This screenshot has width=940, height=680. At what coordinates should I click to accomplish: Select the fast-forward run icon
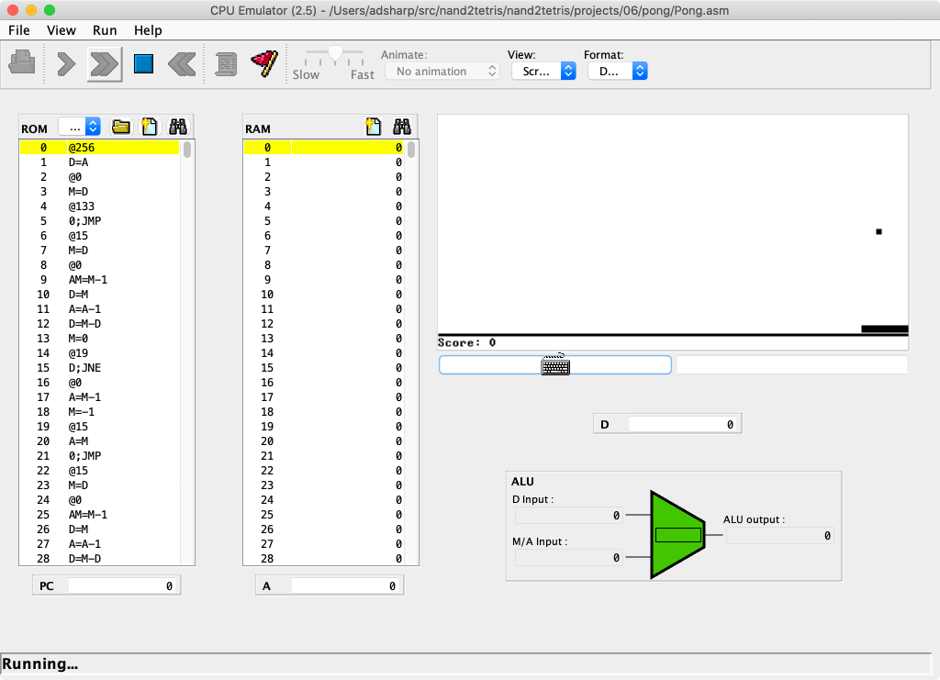pyautogui.click(x=103, y=63)
